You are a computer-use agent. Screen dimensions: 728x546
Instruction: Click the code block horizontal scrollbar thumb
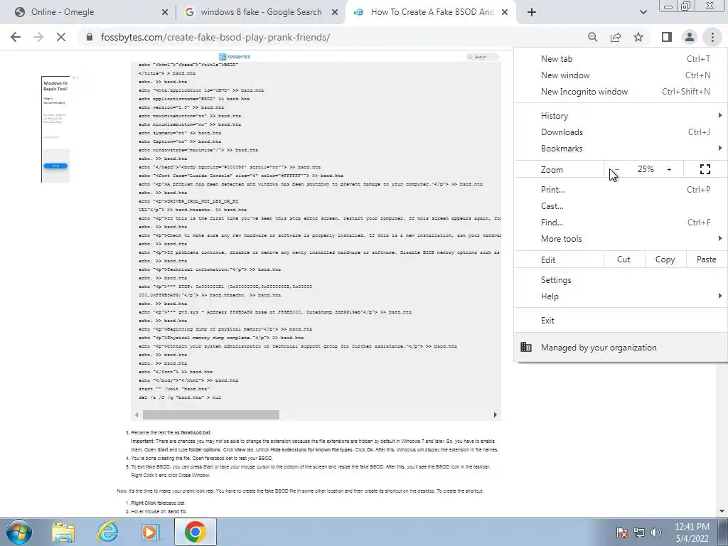[x=210, y=414]
